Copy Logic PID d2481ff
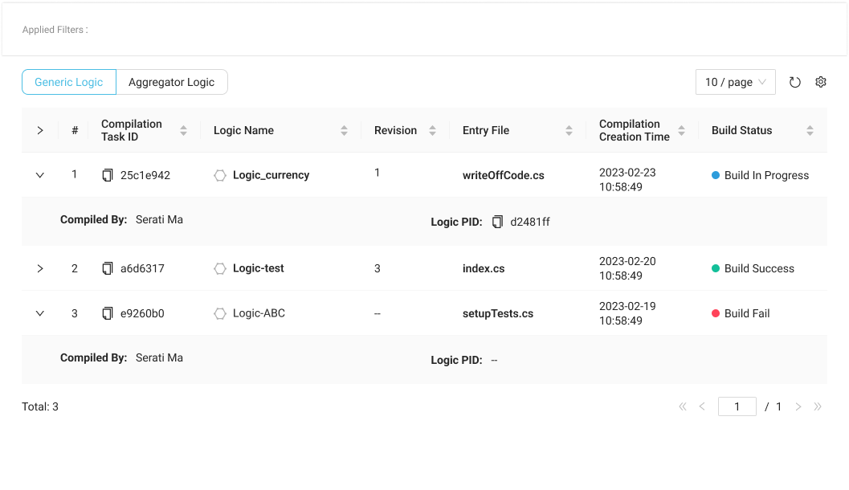The image size is (849, 490). coord(498,222)
